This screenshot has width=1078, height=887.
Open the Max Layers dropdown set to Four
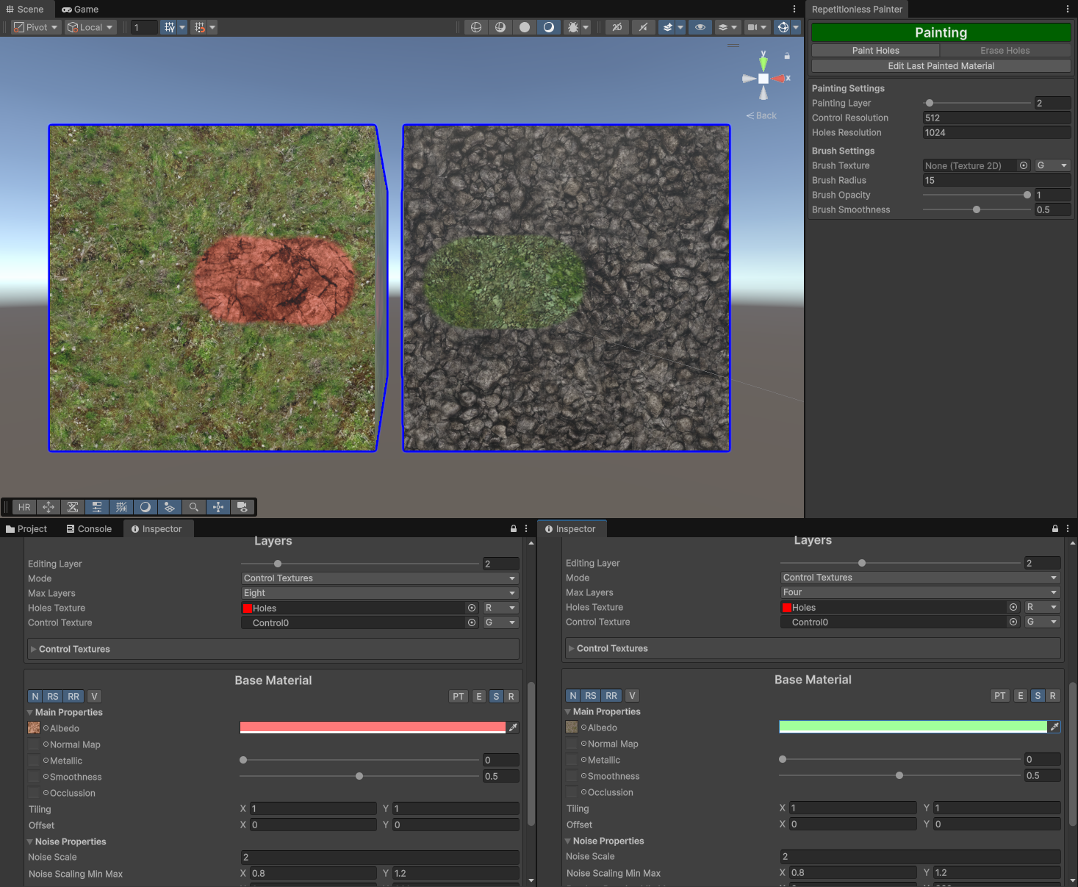920,592
